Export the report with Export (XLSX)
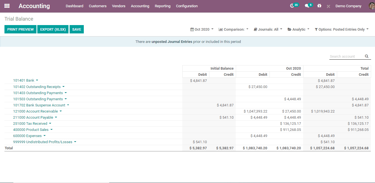The height and width of the screenshot is (183, 375). 53,30
